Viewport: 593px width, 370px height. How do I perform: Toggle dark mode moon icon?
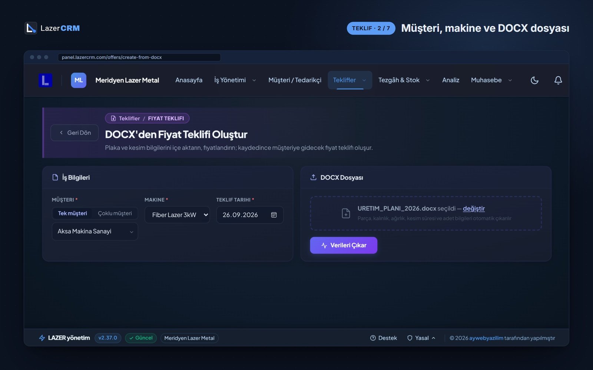coord(534,80)
